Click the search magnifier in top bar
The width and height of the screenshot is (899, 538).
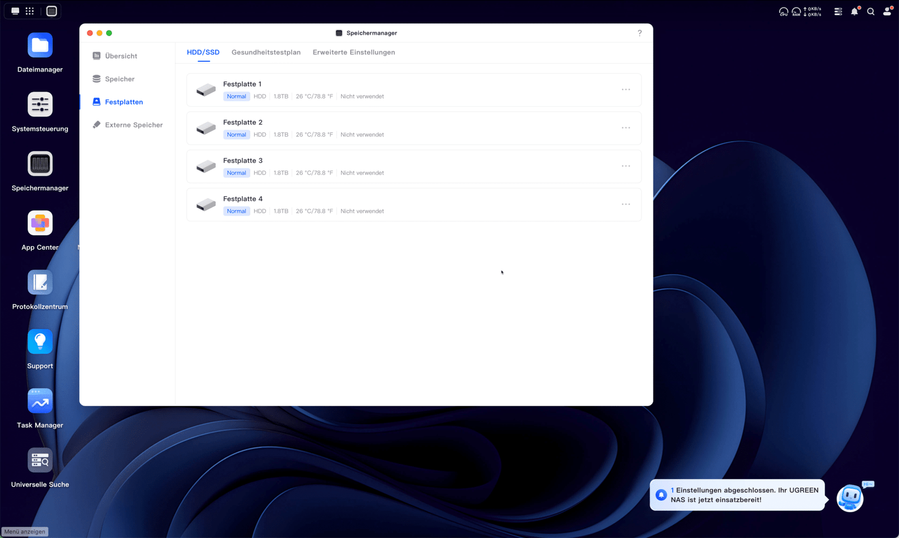[870, 11]
